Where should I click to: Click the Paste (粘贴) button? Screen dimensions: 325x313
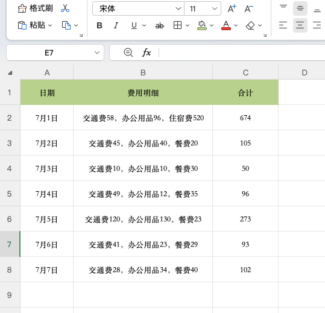point(31,25)
